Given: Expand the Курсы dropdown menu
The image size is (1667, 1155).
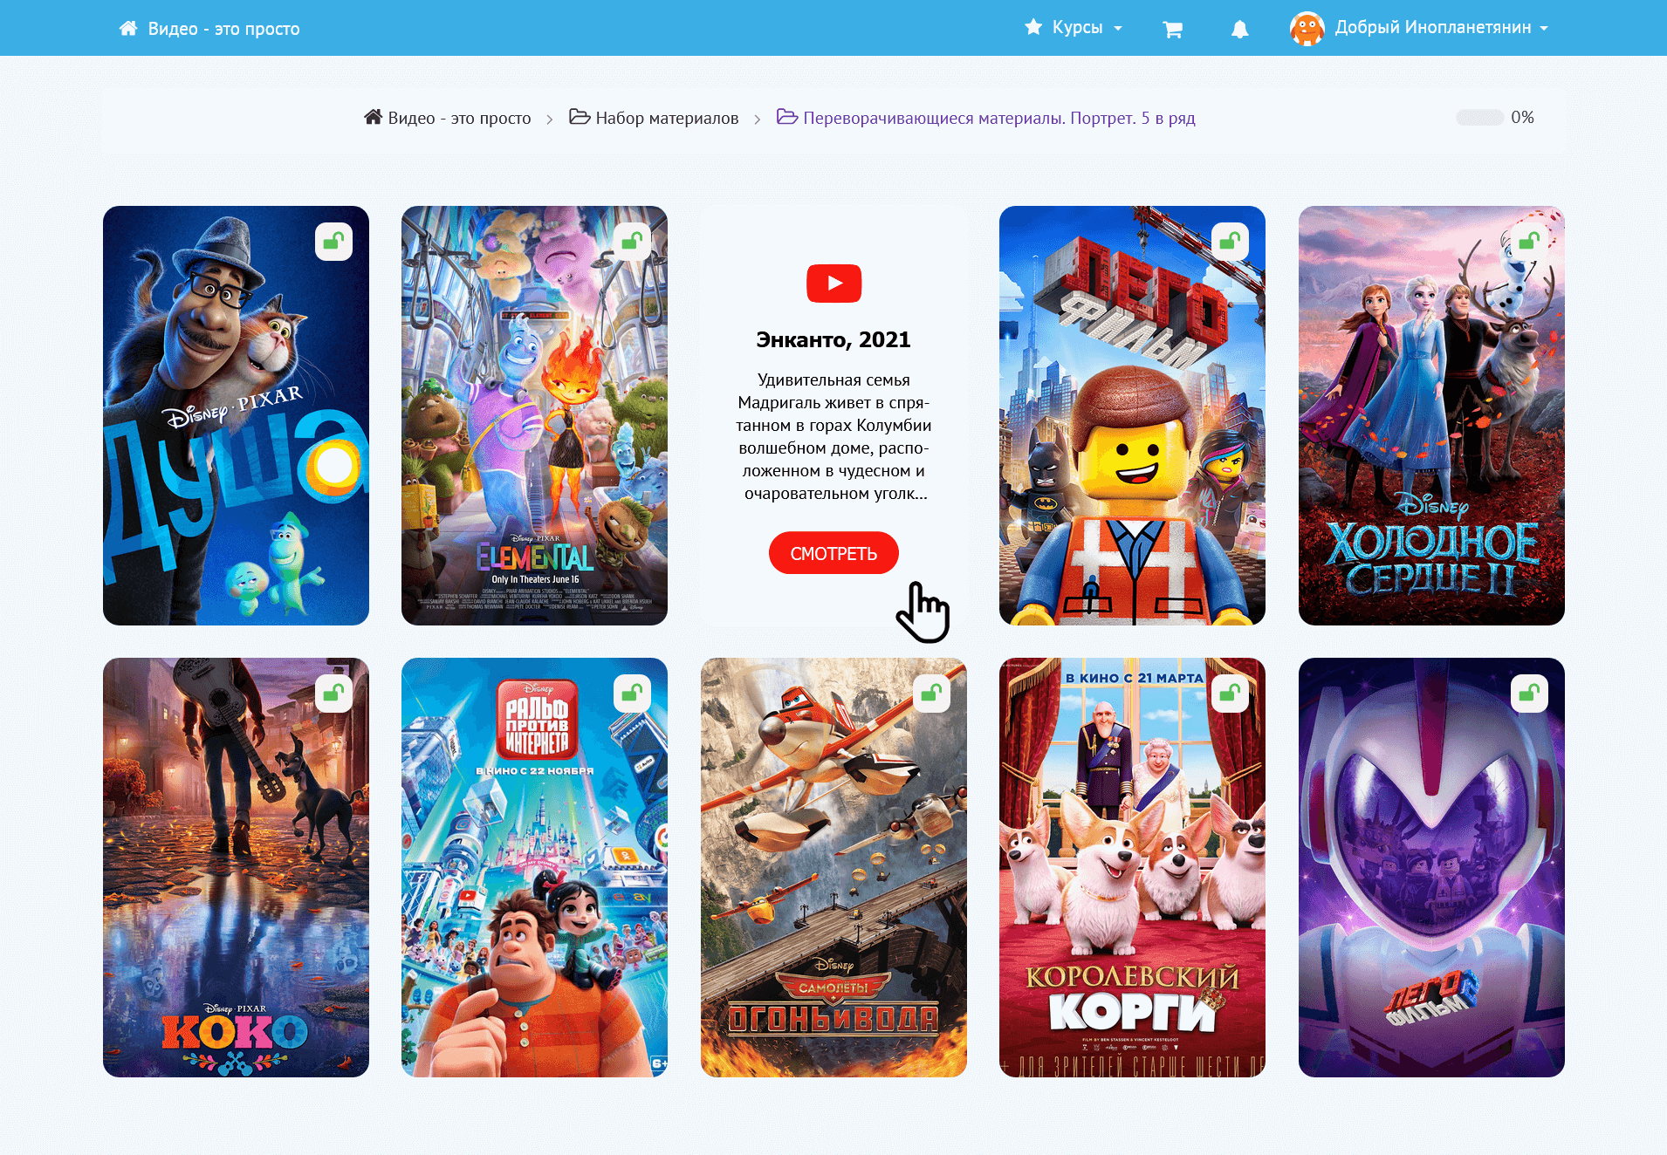Looking at the screenshot, I should (x=1087, y=28).
